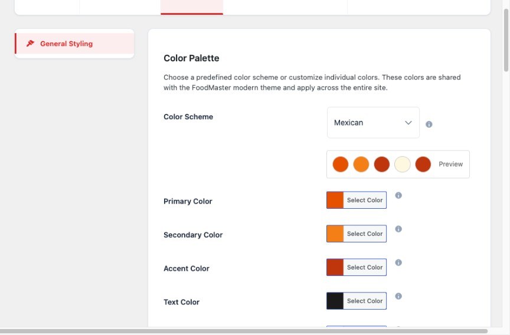Image resolution: width=510 pixels, height=335 pixels.
Task: Click the pin icon beside General Styling
Action: point(30,43)
